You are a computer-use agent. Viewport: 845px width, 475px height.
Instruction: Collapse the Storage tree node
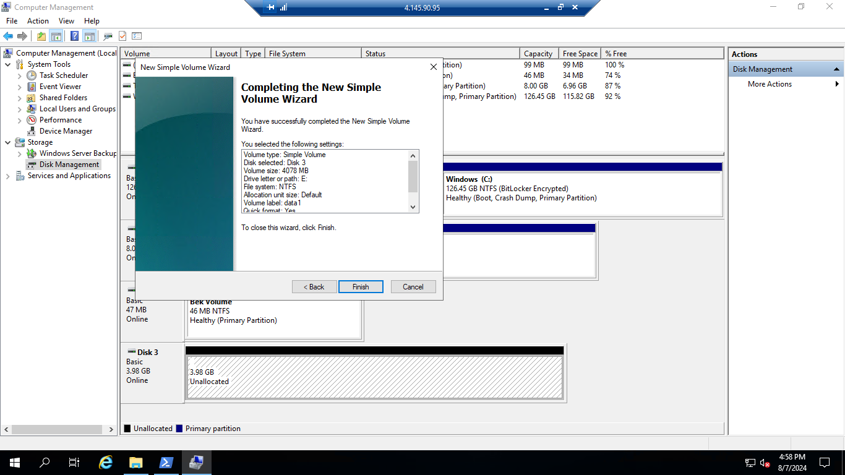pos(7,142)
